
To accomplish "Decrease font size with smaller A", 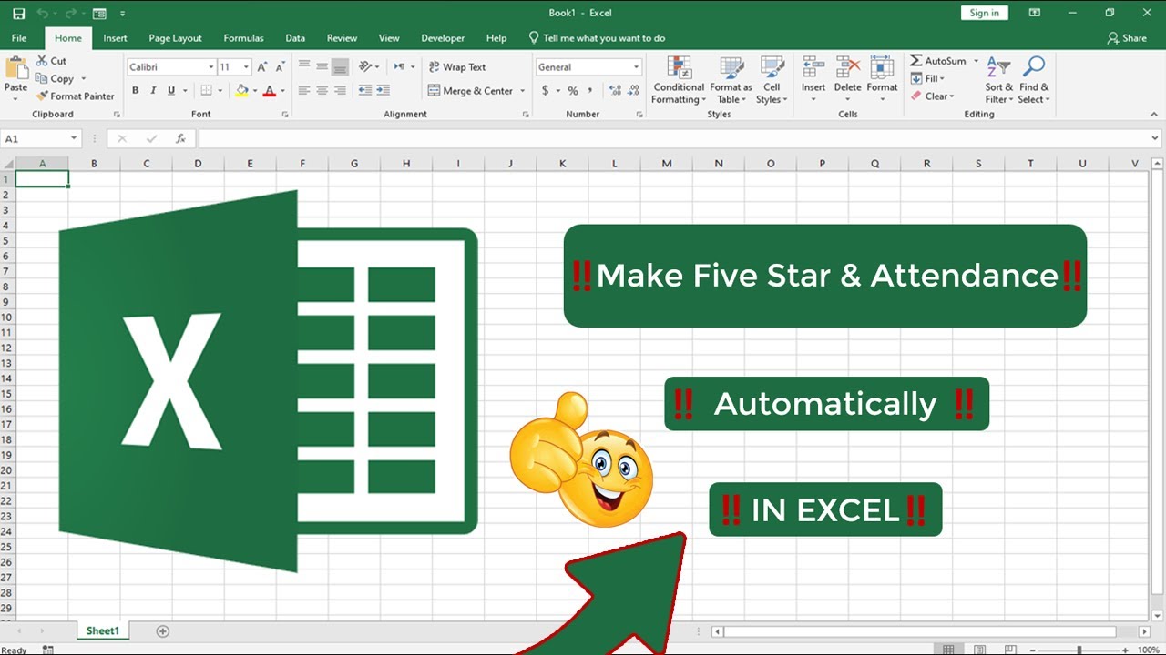I will point(280,66).
